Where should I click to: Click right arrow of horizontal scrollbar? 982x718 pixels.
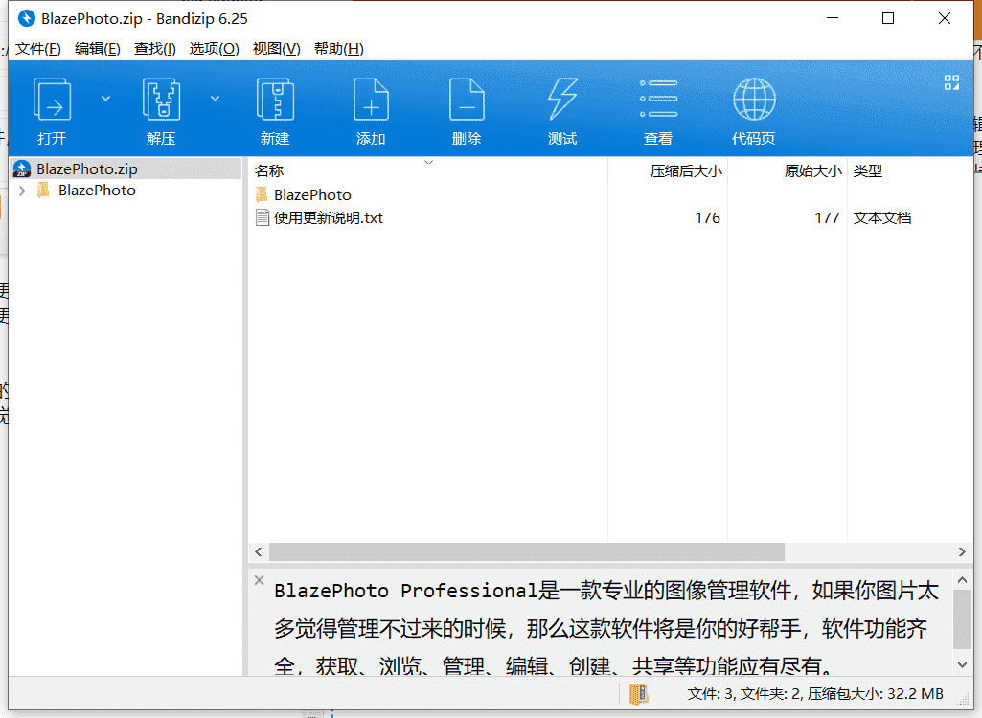(962, 551)
